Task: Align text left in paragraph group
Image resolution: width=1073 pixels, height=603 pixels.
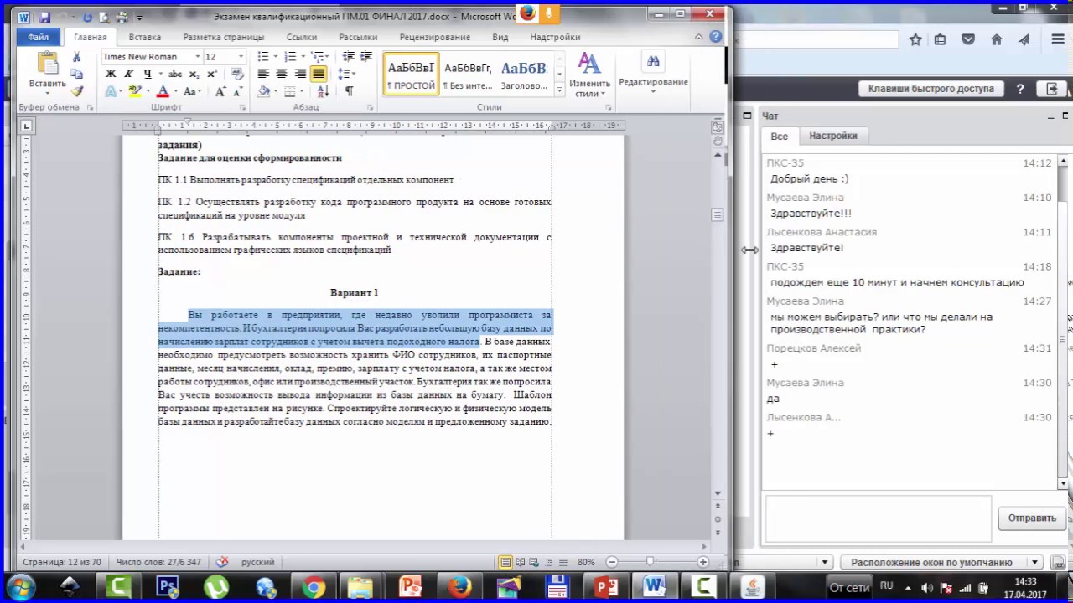Action: click(x=263, y=74)
